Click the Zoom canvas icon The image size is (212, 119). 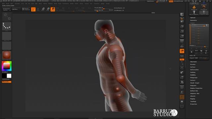click(x=182, y=26)
